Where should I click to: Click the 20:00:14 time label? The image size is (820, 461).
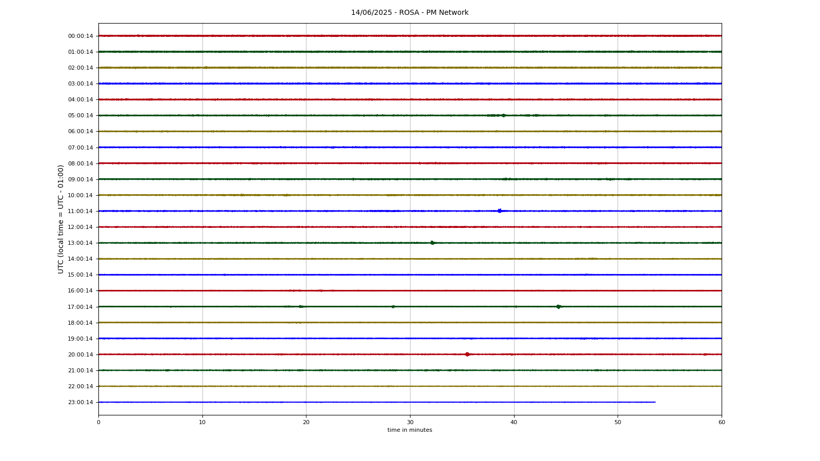80,354
